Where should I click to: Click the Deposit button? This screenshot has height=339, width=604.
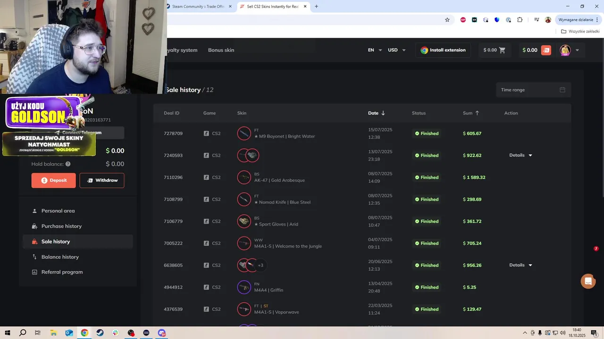coord(53,180)
